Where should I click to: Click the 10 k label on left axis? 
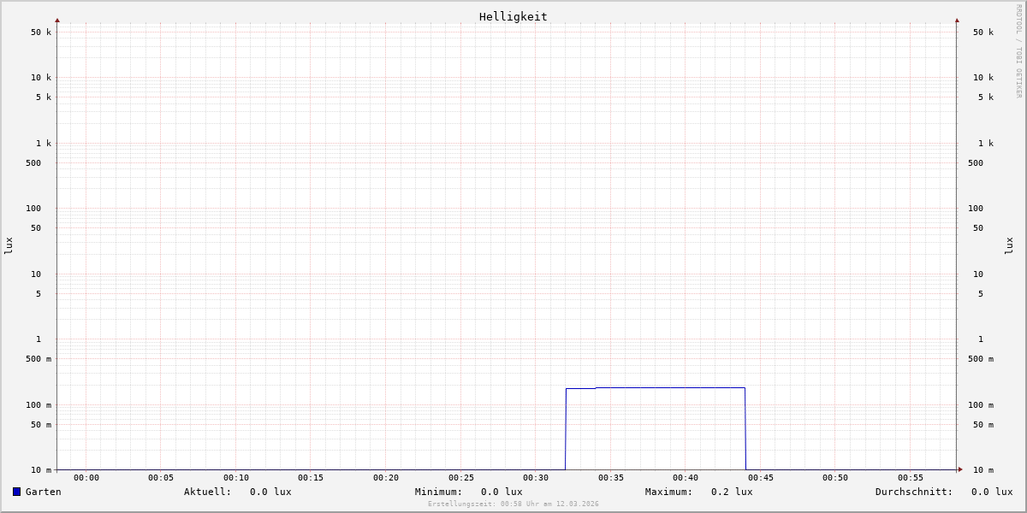pos(41,78)
